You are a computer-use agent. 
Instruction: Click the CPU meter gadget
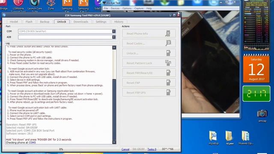coord(256,25)
